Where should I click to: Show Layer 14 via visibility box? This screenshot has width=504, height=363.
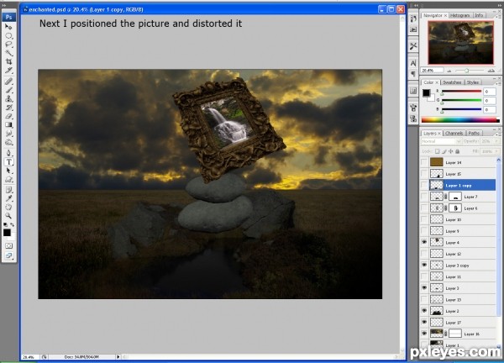click(x=424, y=162)
